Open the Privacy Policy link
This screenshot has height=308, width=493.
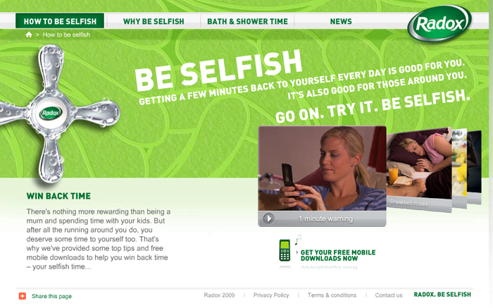[271, 295]
